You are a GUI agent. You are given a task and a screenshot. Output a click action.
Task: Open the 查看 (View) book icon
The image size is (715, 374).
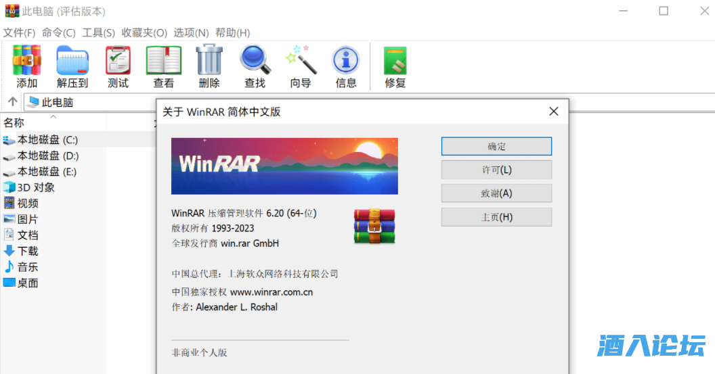click(x=164, y=60)
